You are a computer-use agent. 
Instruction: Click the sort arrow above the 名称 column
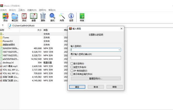[9, 28]
